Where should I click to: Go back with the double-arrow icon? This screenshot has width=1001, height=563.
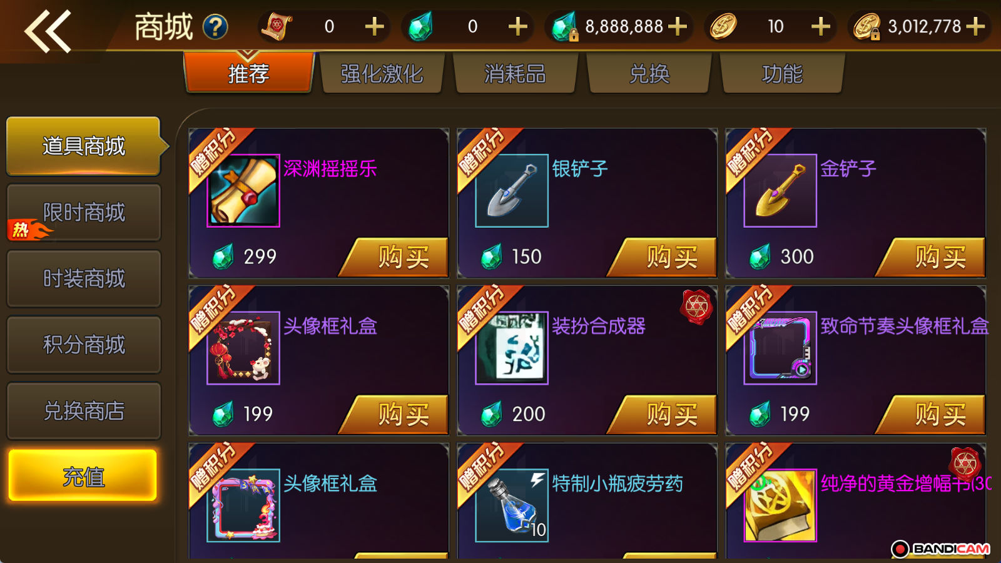[48, 30]
